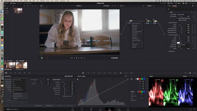Open the Decode Quality dropdown
This screenshot has width=197, height=111.
(19, 80)
